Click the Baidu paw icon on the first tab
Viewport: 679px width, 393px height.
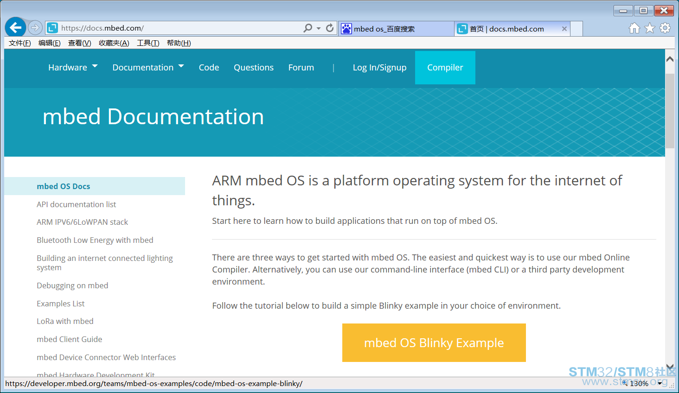coord(346,29)
